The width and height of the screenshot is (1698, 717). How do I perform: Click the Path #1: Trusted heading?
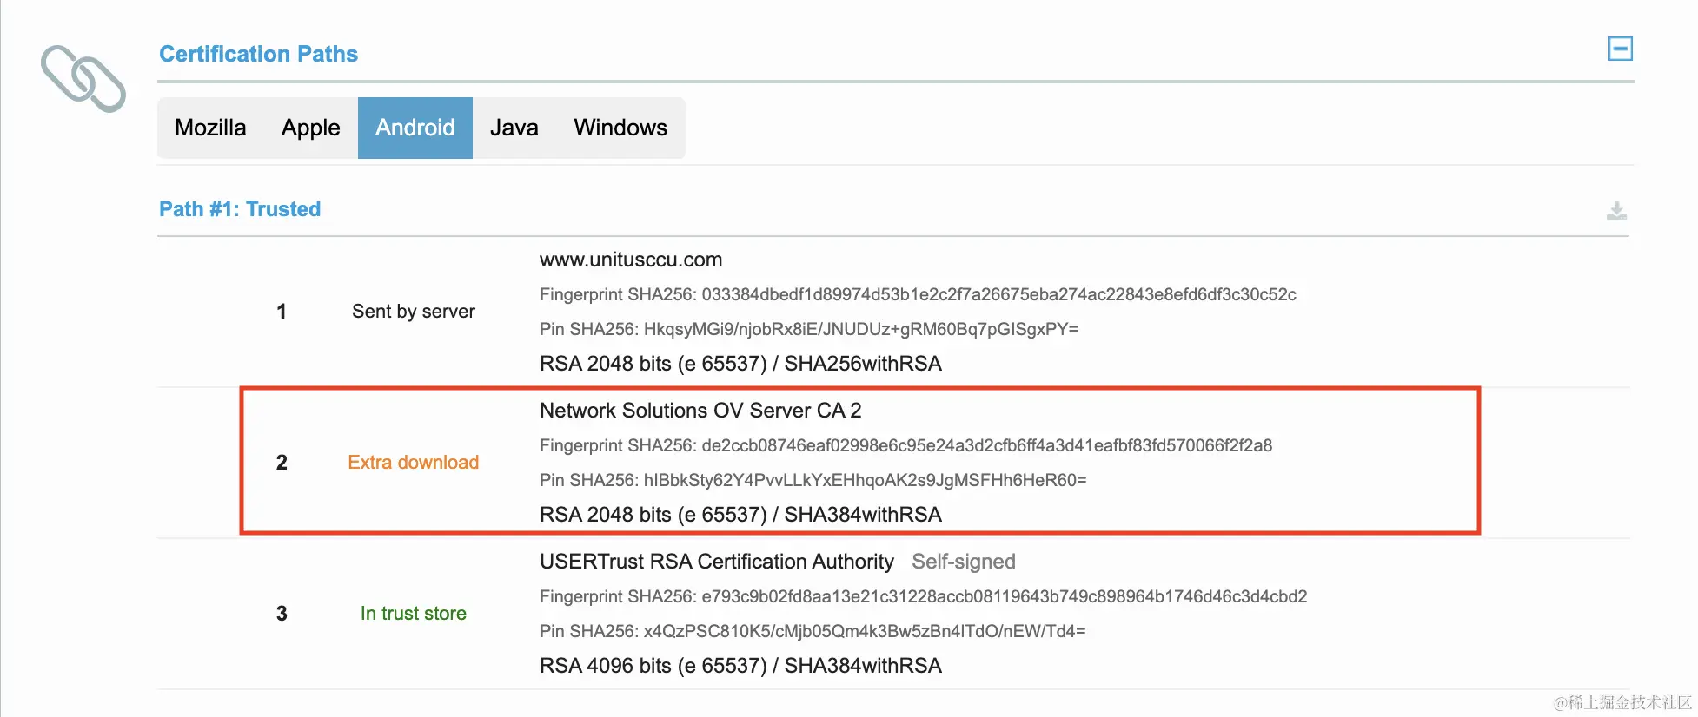[240, 209]
